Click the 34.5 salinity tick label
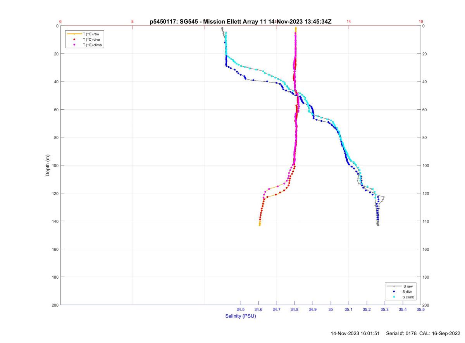The width and height of the screenshot is (465, 343). pos(241,309)
